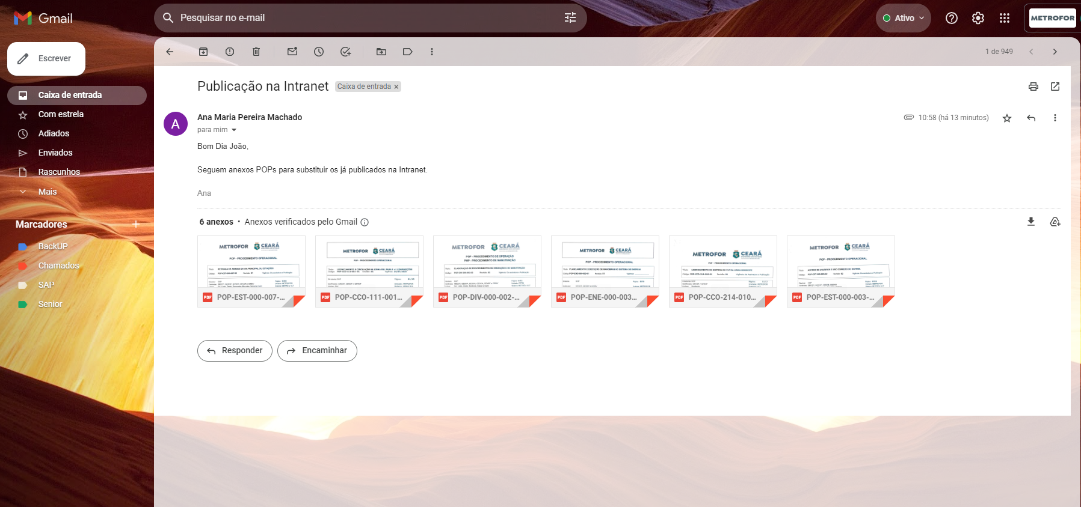Click the Gmail logo
The image size is (1081, 507).
pyautogui.click(x=43, y=18)
